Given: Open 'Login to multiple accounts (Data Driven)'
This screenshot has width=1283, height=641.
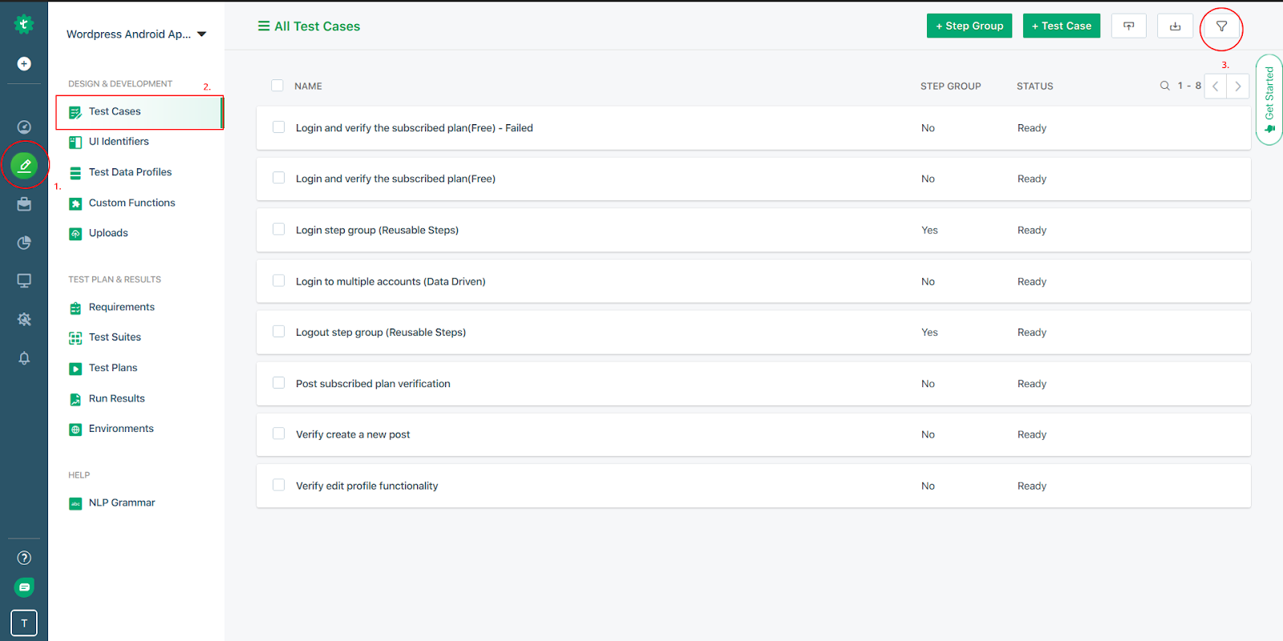Looking at the screenshot, I should point(391,281).
